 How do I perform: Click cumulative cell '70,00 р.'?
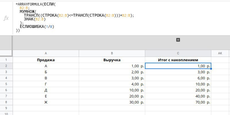[x=178, y=102]
